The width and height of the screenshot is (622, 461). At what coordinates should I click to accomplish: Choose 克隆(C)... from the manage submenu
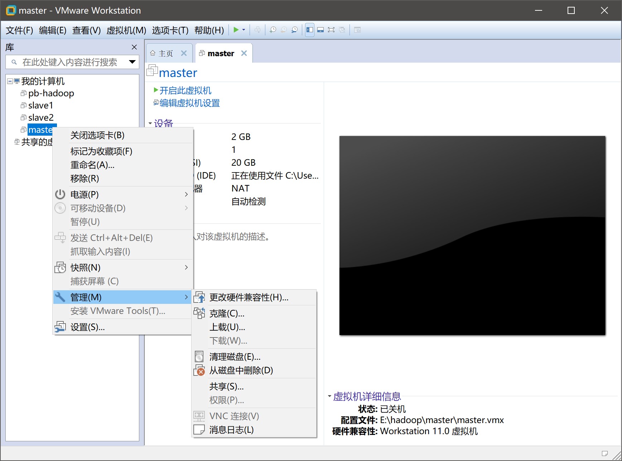(x=227, y=314)
